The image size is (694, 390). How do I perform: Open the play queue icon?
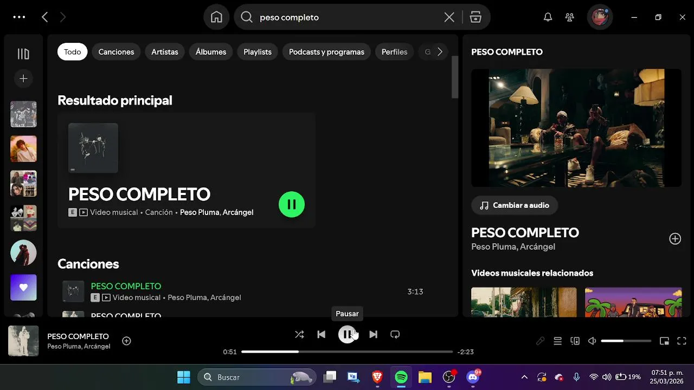557,341
